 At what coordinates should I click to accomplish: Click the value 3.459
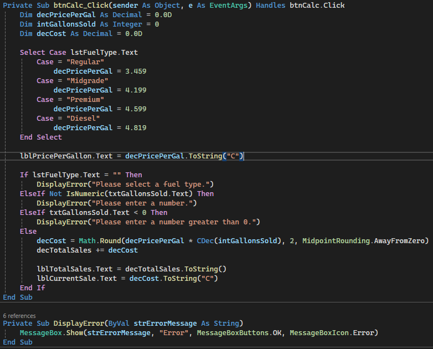point(136,71)
